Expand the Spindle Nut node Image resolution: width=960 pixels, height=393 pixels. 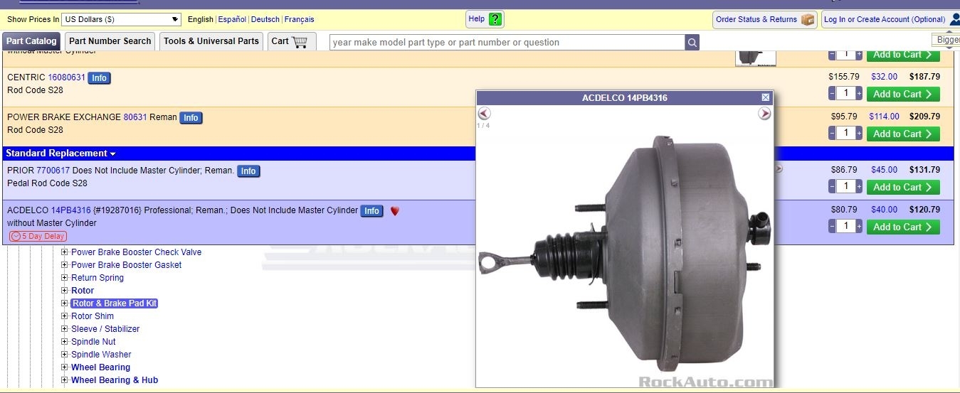click(x=65, y=342)
